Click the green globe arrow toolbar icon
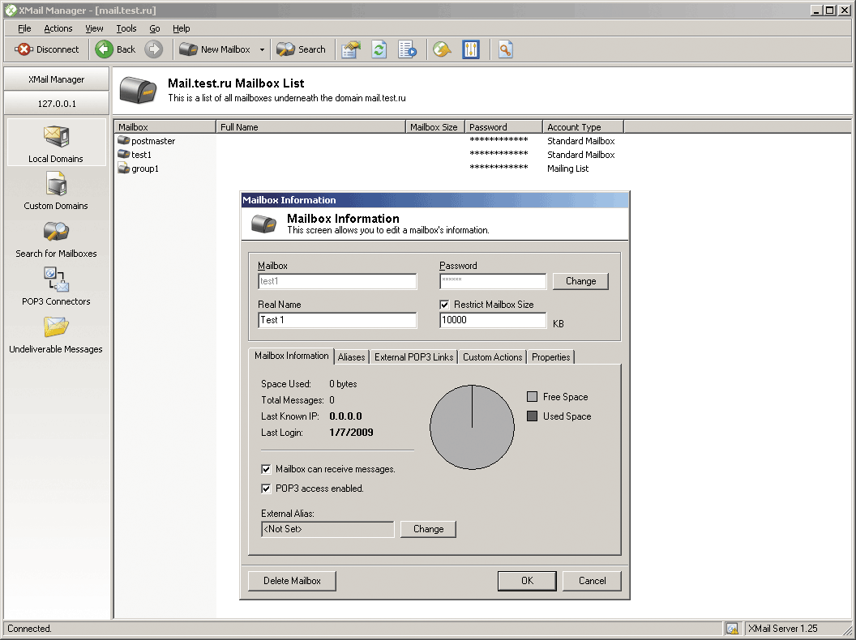Image resolution: width=856 pixels, height=640 pixels. (442, 49)
